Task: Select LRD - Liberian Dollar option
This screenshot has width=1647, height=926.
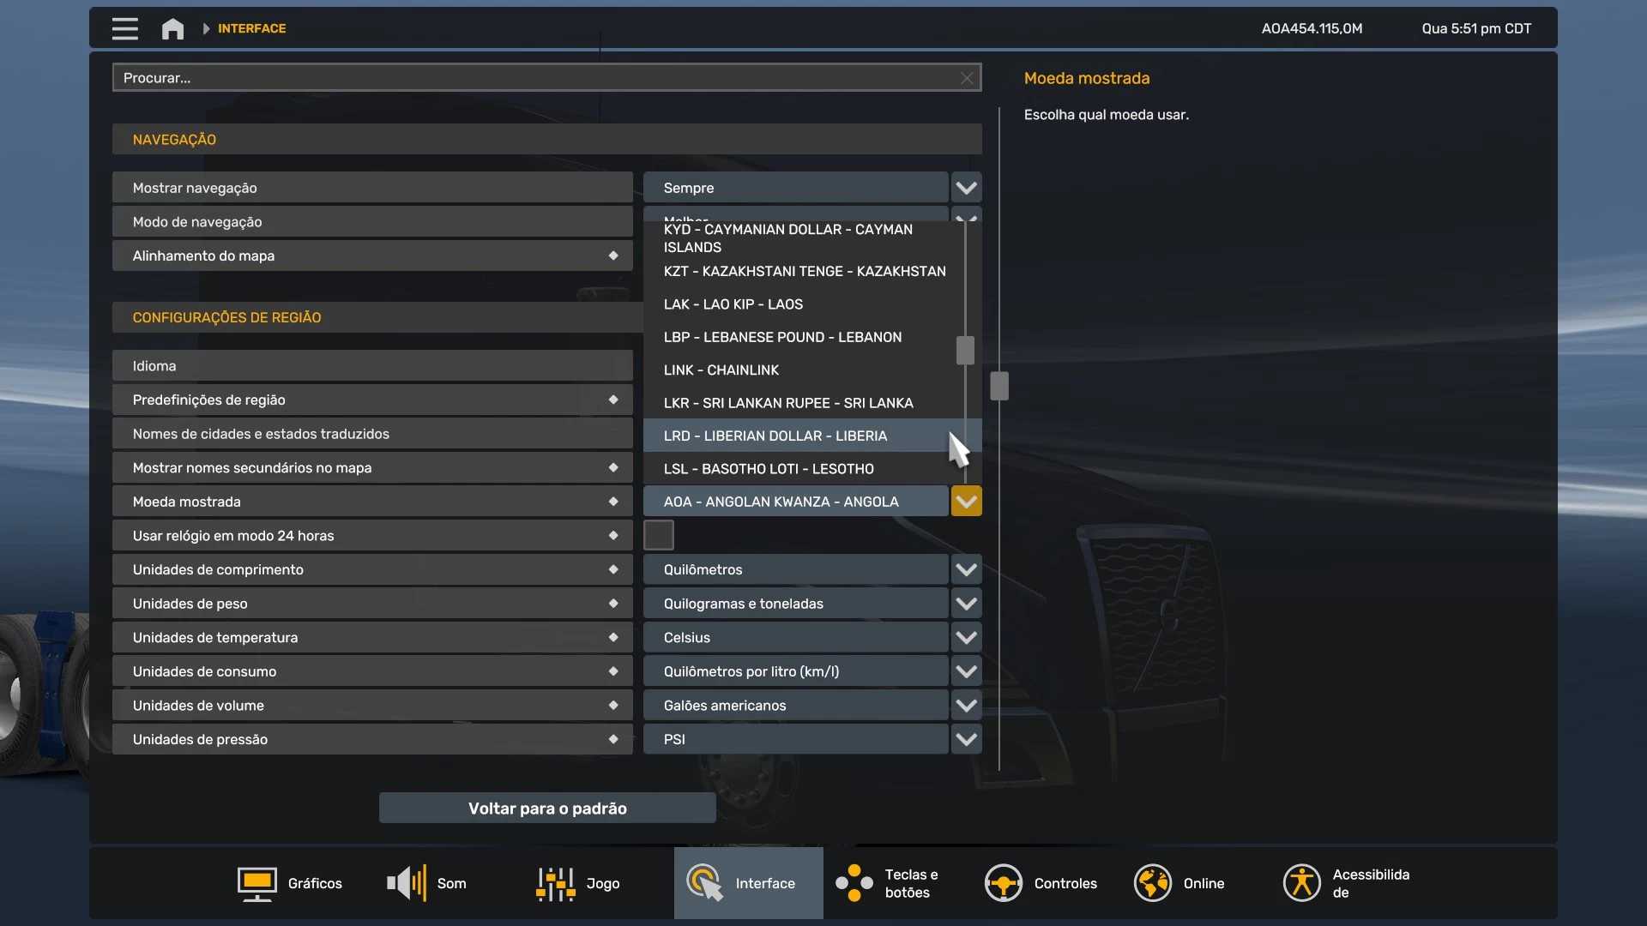Action: [x=775, y=436]
